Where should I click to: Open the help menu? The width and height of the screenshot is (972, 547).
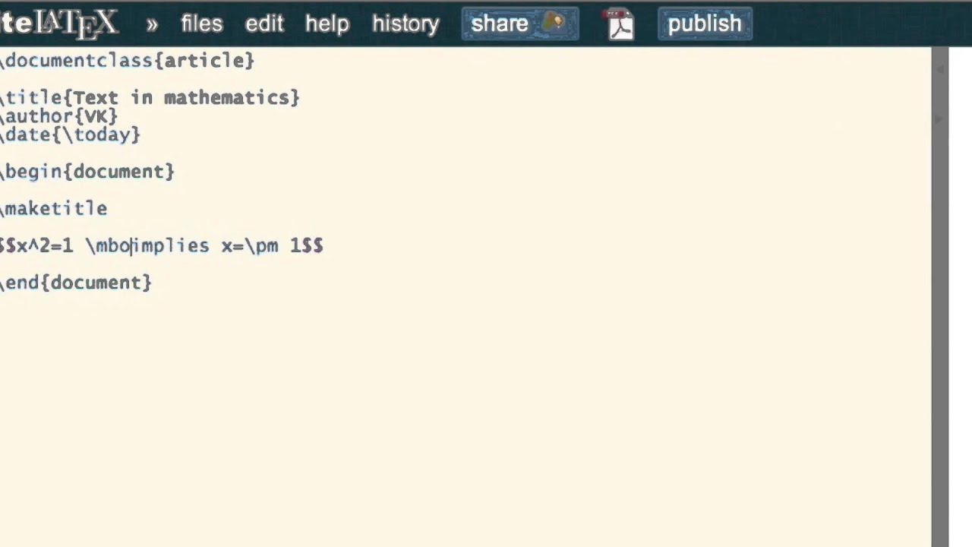(x=327, y=24)
